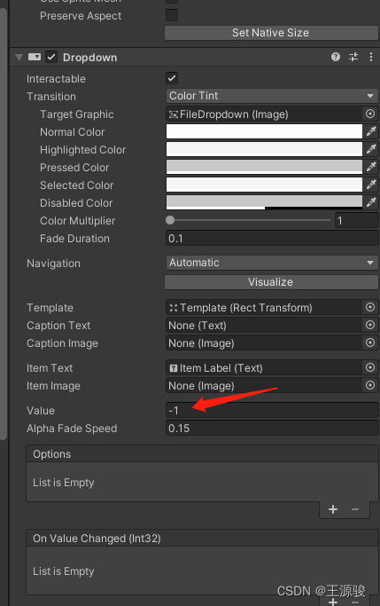This screenshot has width=380, height=606.
Task: Open Dropdown component three-dot menu
Action: 371,57
